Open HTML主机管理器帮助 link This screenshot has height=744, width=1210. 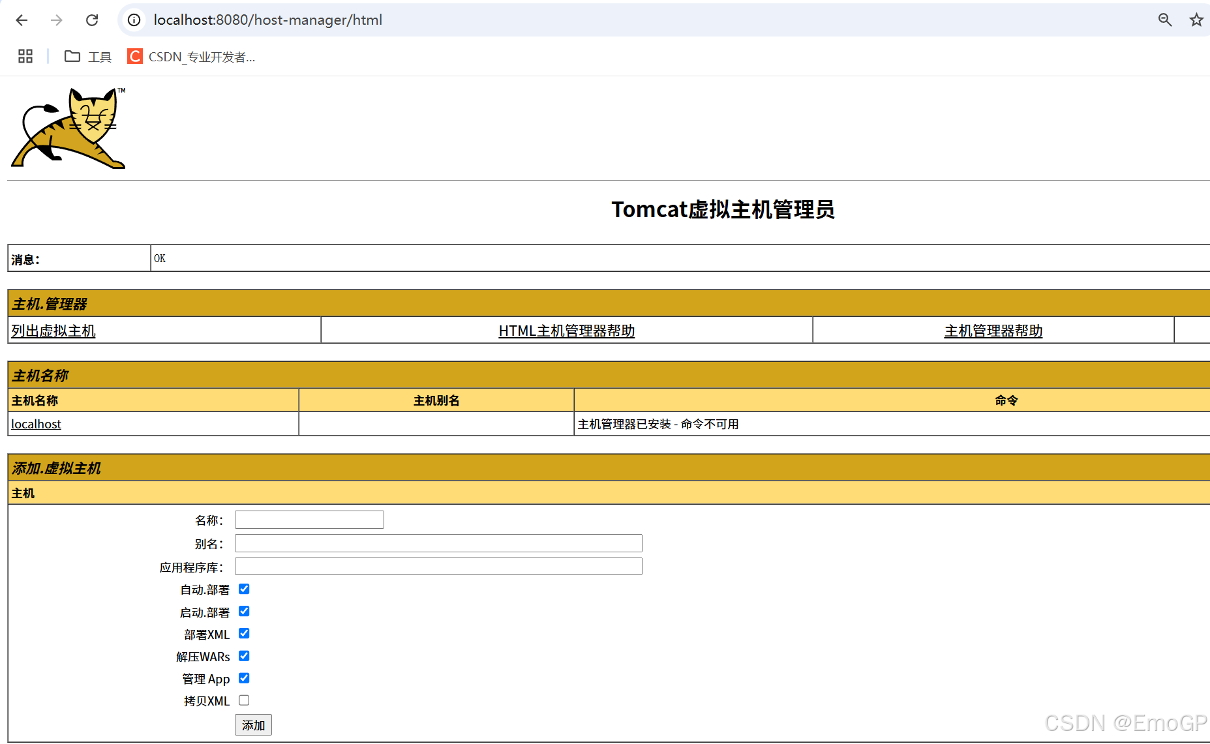coord(566,331)
